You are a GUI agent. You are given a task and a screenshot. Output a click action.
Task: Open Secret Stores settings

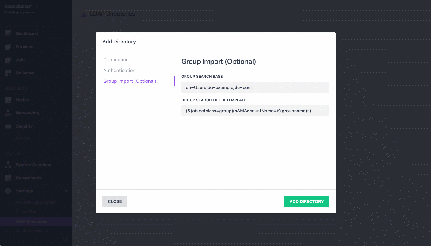pyautogui.click(x=28, y=212)
